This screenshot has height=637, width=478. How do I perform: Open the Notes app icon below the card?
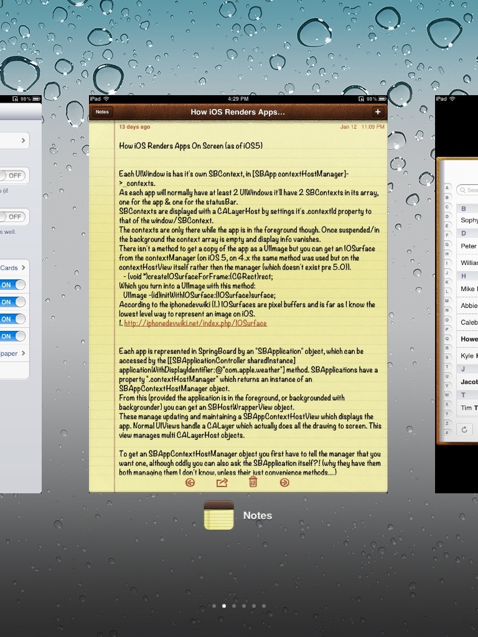tap(218, 514)
